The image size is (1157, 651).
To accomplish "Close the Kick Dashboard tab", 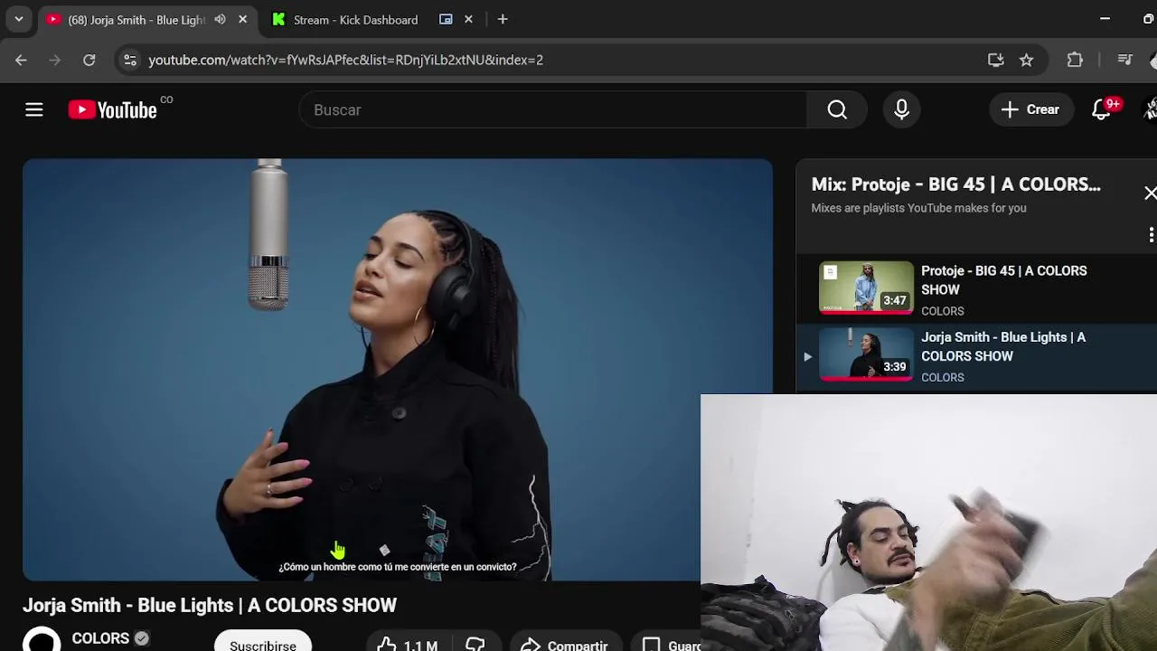I will [468, 19].
